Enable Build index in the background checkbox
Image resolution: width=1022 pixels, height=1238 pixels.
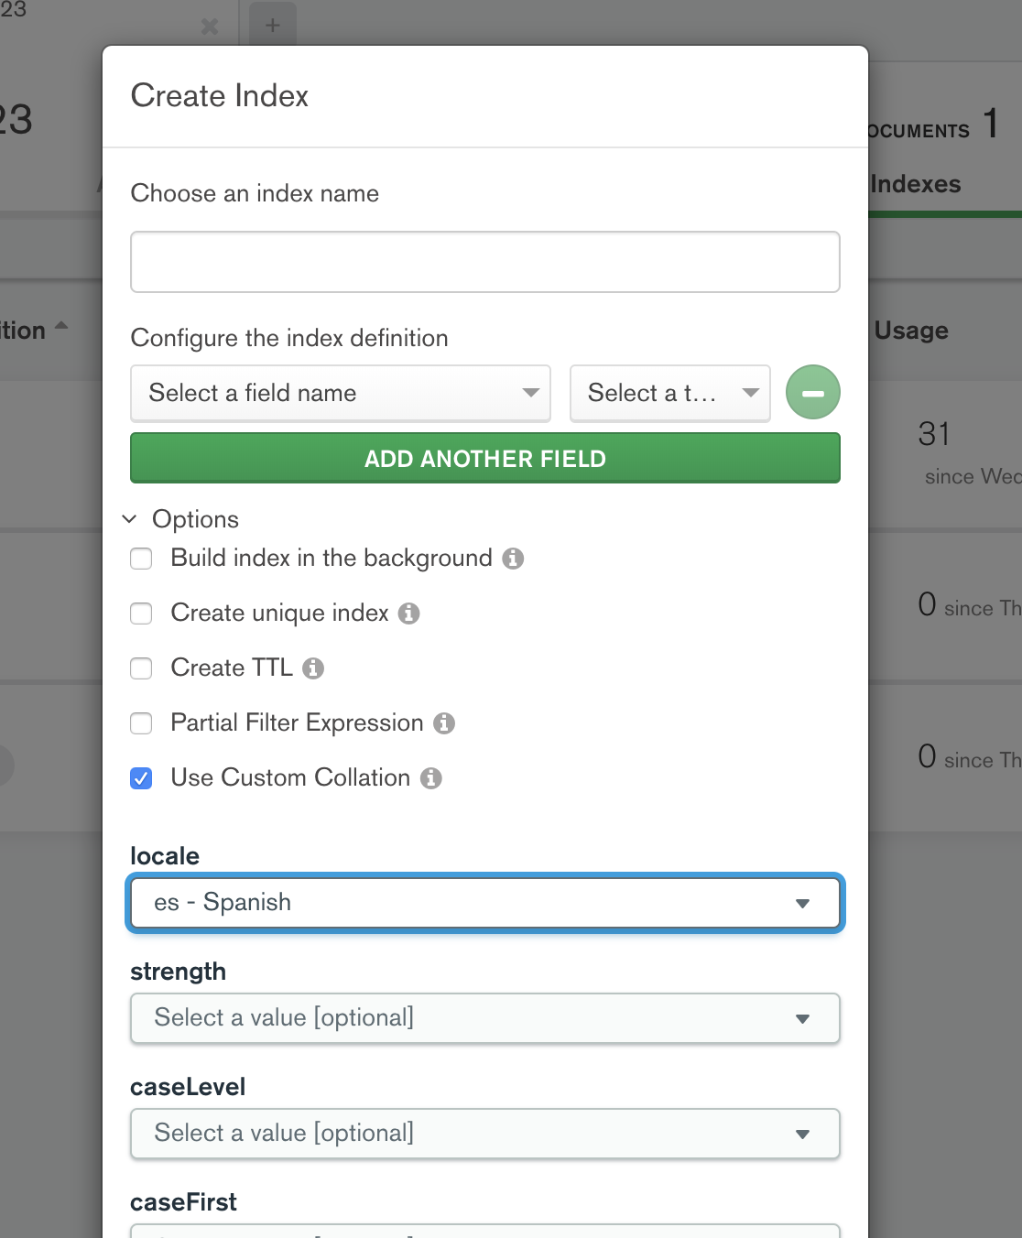pyautogui.click(x=141, y=559)
